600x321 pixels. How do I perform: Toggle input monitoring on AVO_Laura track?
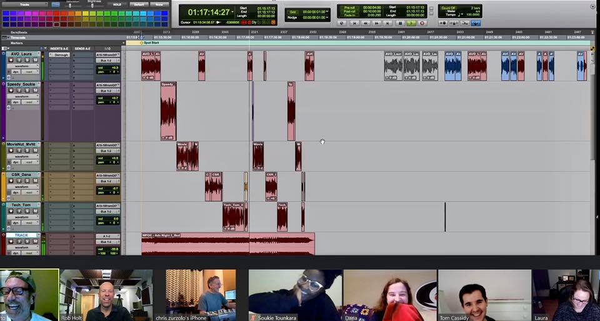click(x=19, y=60)
